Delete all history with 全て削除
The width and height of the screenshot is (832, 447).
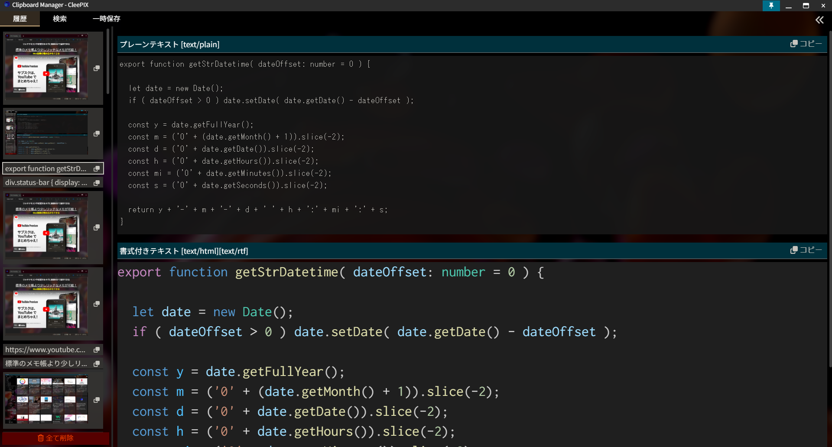coord(56,438)
